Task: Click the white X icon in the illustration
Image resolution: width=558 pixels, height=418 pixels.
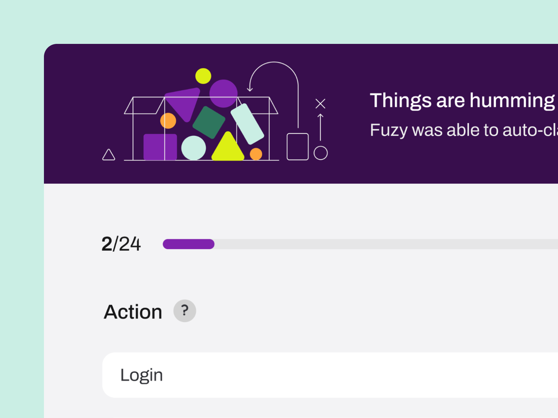Action: (320, 103)
